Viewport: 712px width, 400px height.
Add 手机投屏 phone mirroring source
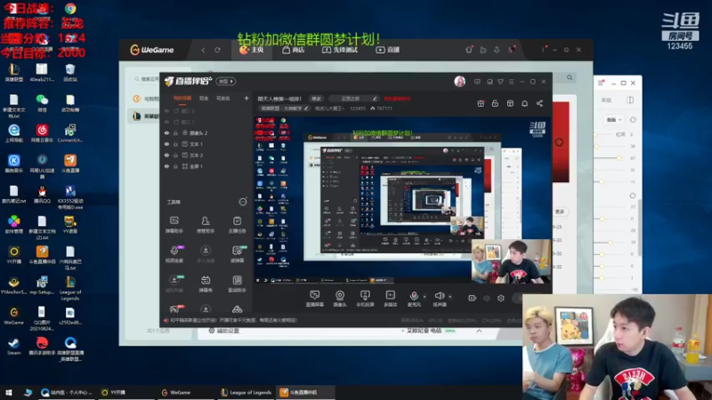pyautogui.click(x=365, y=299)
